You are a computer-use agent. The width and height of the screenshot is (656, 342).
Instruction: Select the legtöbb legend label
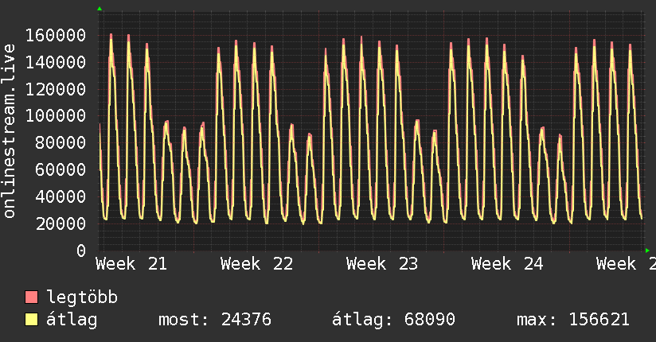(x=82, y=297)
